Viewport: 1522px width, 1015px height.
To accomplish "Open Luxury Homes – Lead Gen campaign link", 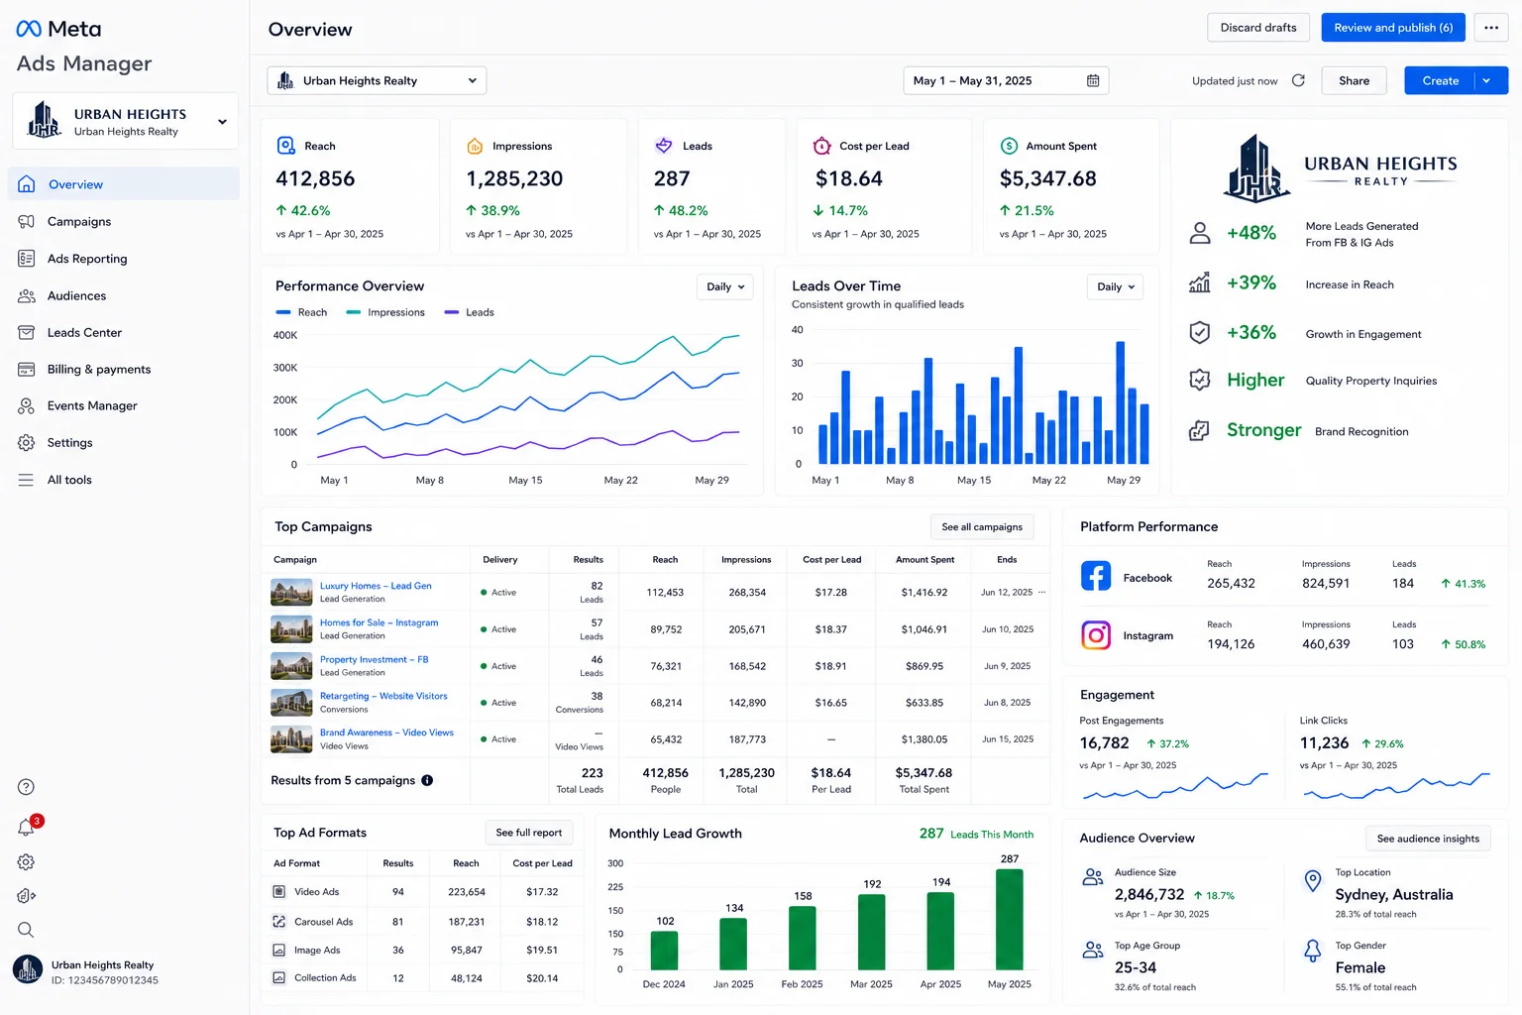I will (376, 586).
